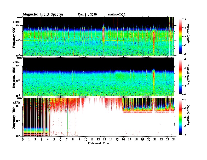This screenshot has height=160, width=207.
Task: Click the log(PSD) label beside the dZ/dt color scale
Action: pos(188,115)
